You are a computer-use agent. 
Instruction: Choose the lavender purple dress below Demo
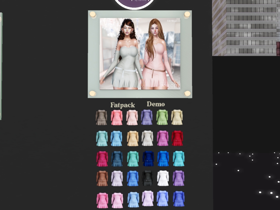(x=147, y=117)
